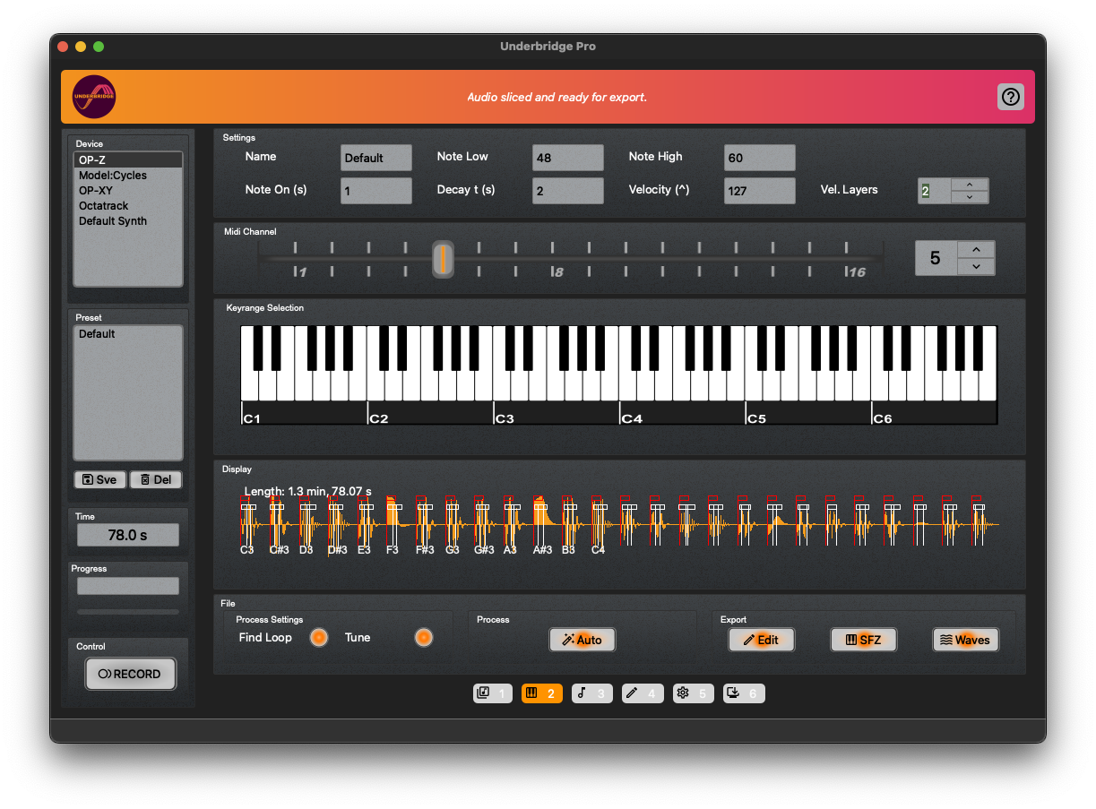This screenshot has height=809, width=1096.
Task: Click the Note High field
Action: (x=760, y=158)
